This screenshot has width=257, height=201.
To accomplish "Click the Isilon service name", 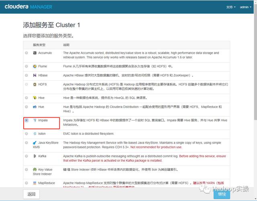I will 42,134.
